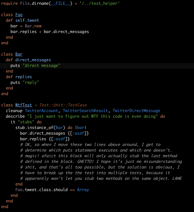Click the Test::Unit::TestCase superclass text

point(63,105)
